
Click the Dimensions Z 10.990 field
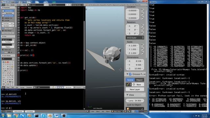(135, 69)
